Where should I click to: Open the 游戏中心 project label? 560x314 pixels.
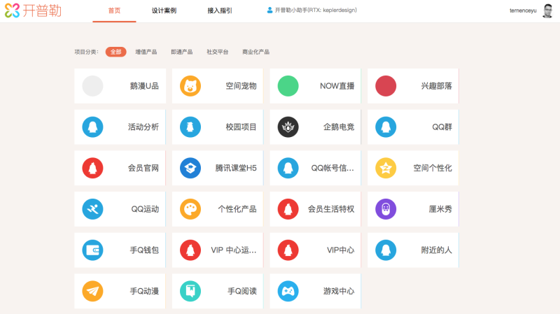pyautogui.click(x=339, y=291)
